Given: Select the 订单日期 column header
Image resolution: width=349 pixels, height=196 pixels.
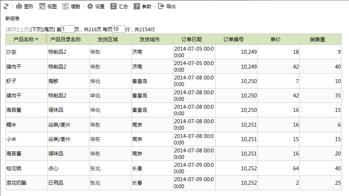Looking at the screenshot, I should [192, 39].
